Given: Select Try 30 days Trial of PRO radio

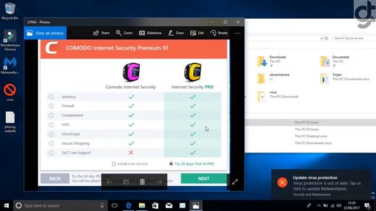Looking at the screenshot, I should (x=171, y=164).
